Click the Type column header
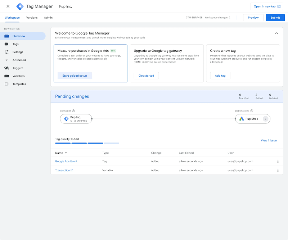The width and height of the screenshot is (288, 240). click(105, 153)
